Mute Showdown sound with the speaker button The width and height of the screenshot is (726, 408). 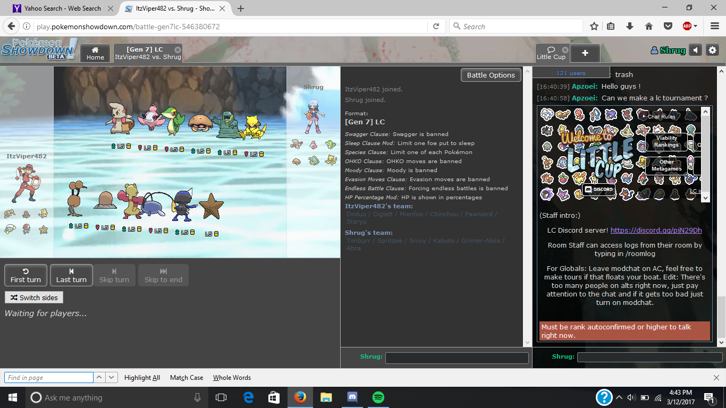click(x=696, y=50)
